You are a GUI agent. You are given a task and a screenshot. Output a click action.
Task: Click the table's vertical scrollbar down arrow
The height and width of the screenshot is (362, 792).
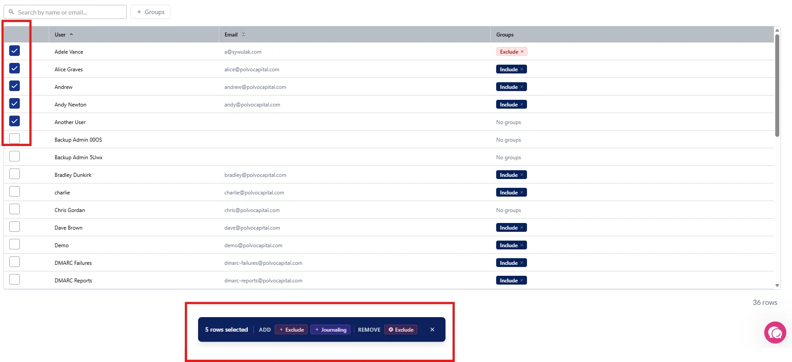(777, 285)
